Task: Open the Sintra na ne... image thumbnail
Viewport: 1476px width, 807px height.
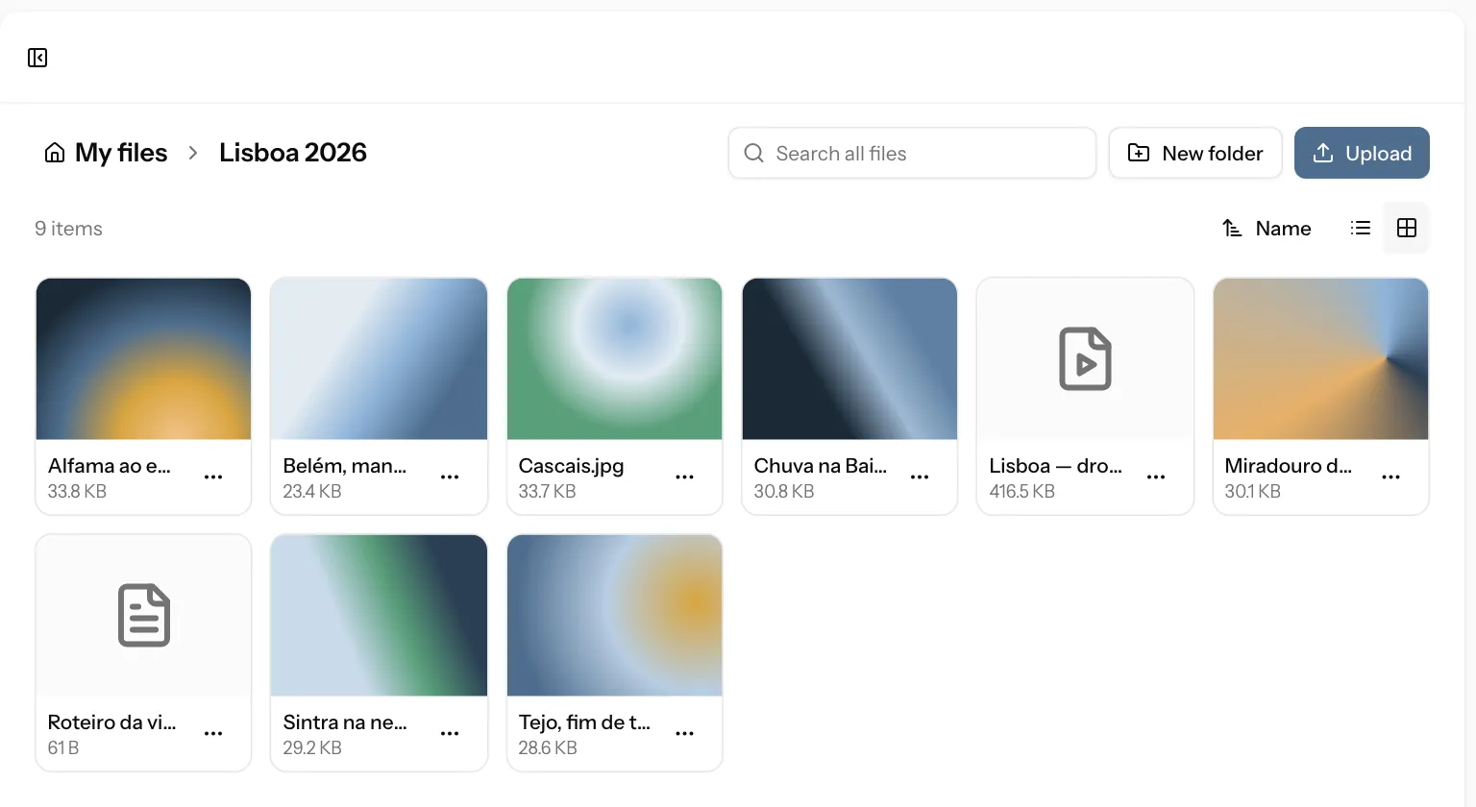Action: pos(379,616)
